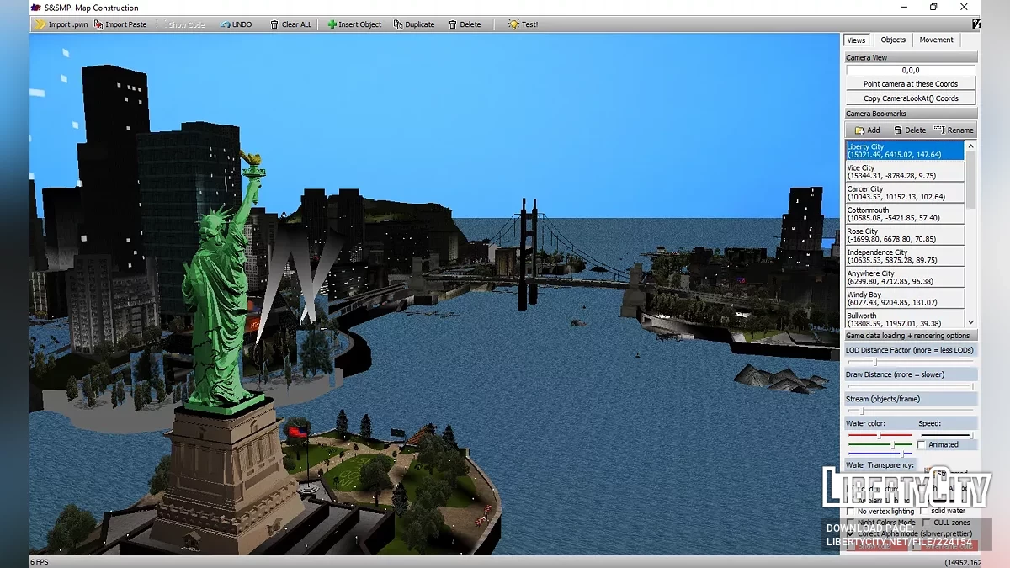1010x568 pixels.
Task: Click the water Speed slider
Action: tap(947, 435)
